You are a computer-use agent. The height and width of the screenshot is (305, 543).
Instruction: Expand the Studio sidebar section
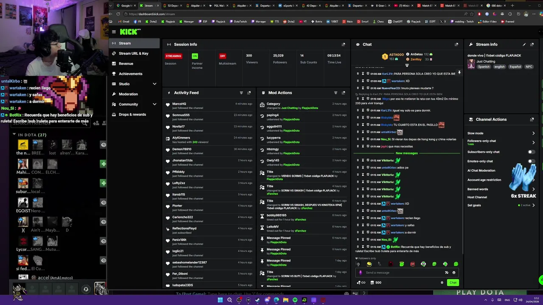(x=154, y=84)
